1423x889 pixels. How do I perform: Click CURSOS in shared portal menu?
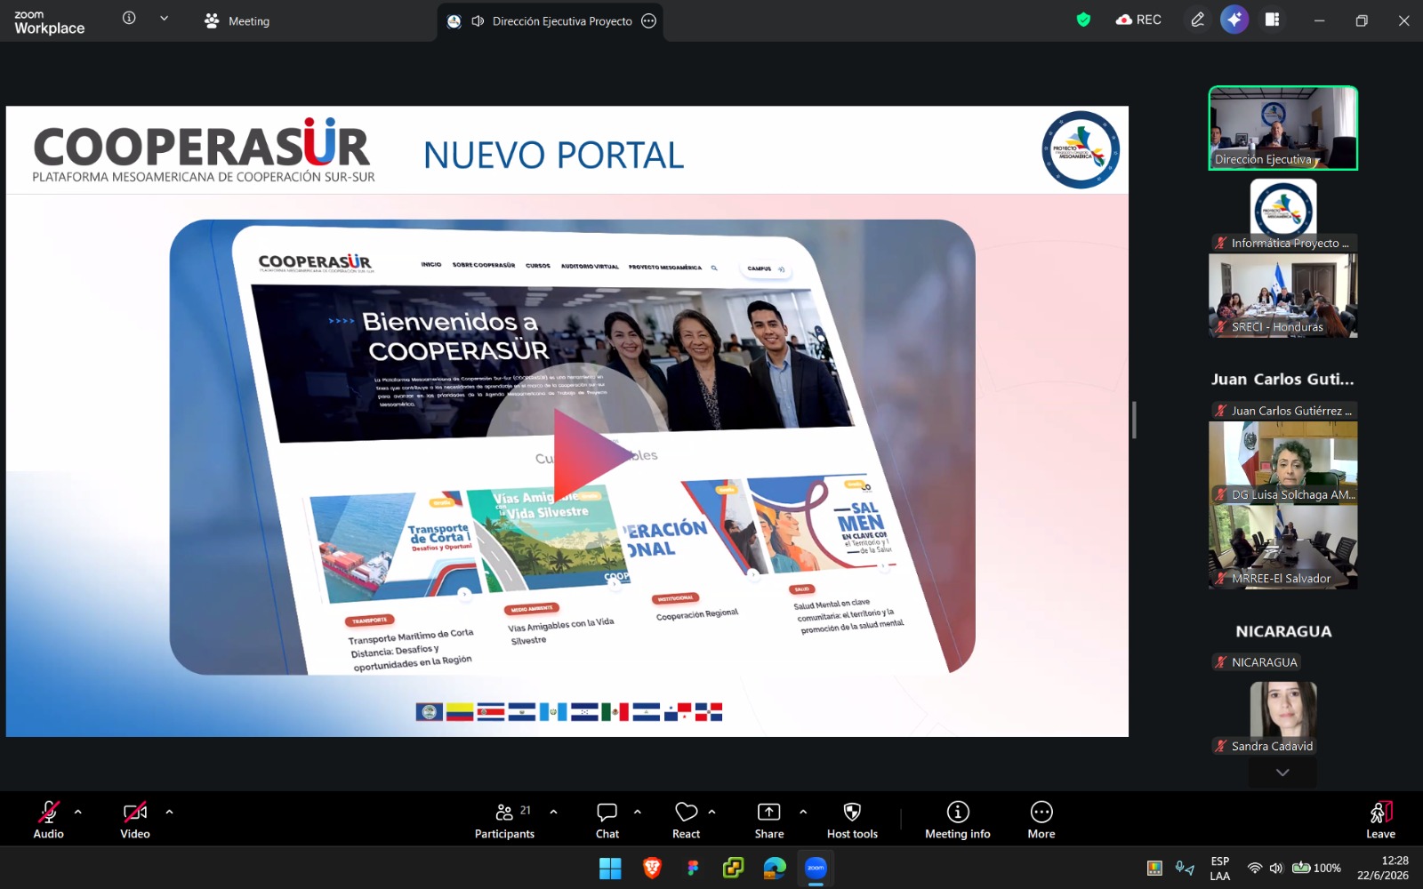click(x=538, y=266)
